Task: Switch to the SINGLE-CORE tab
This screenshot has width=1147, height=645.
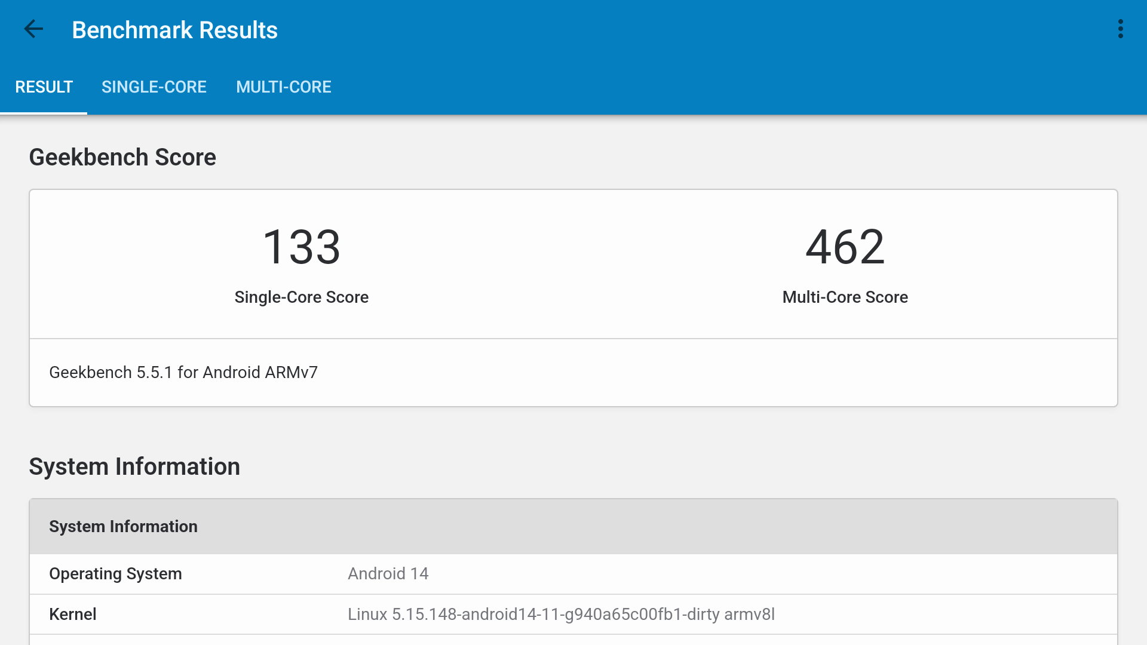Action: pyautogui.click(x=154, y=87)
